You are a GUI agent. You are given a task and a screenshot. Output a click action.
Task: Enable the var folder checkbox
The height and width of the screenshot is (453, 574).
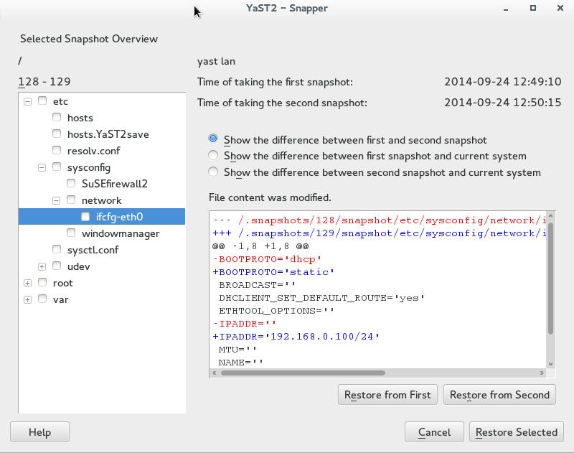[42, 299]
